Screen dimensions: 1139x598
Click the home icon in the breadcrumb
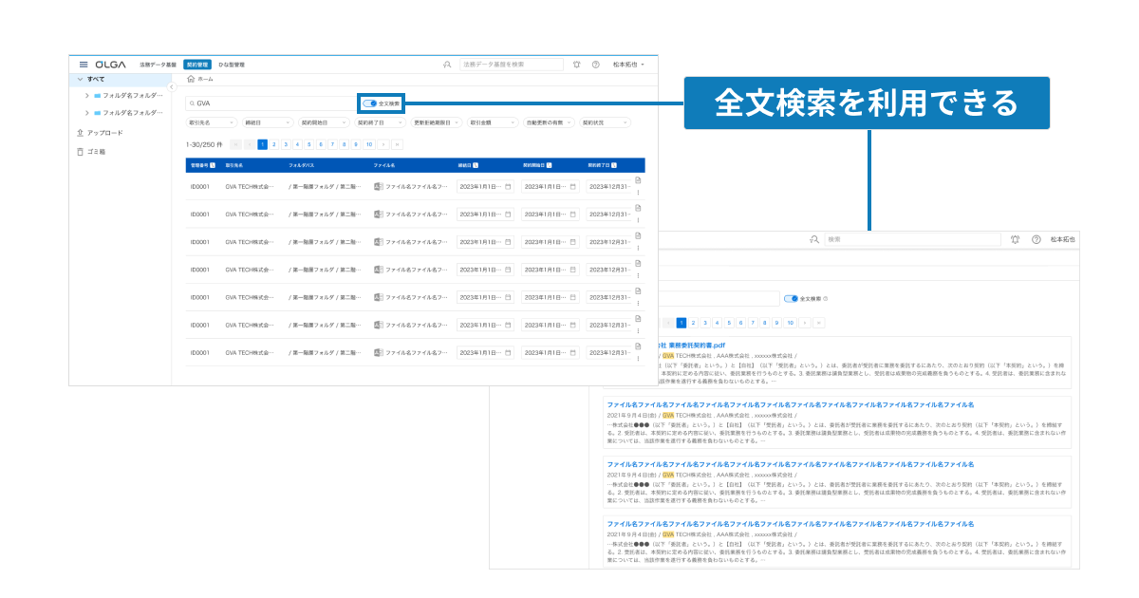coord(191,80)
